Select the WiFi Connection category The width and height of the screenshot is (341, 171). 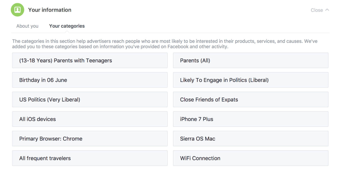pos(251,158)
